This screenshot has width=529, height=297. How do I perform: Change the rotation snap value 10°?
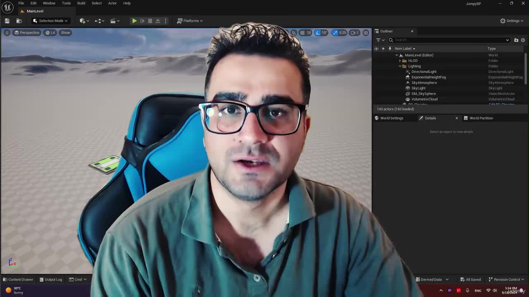point(324,33)
